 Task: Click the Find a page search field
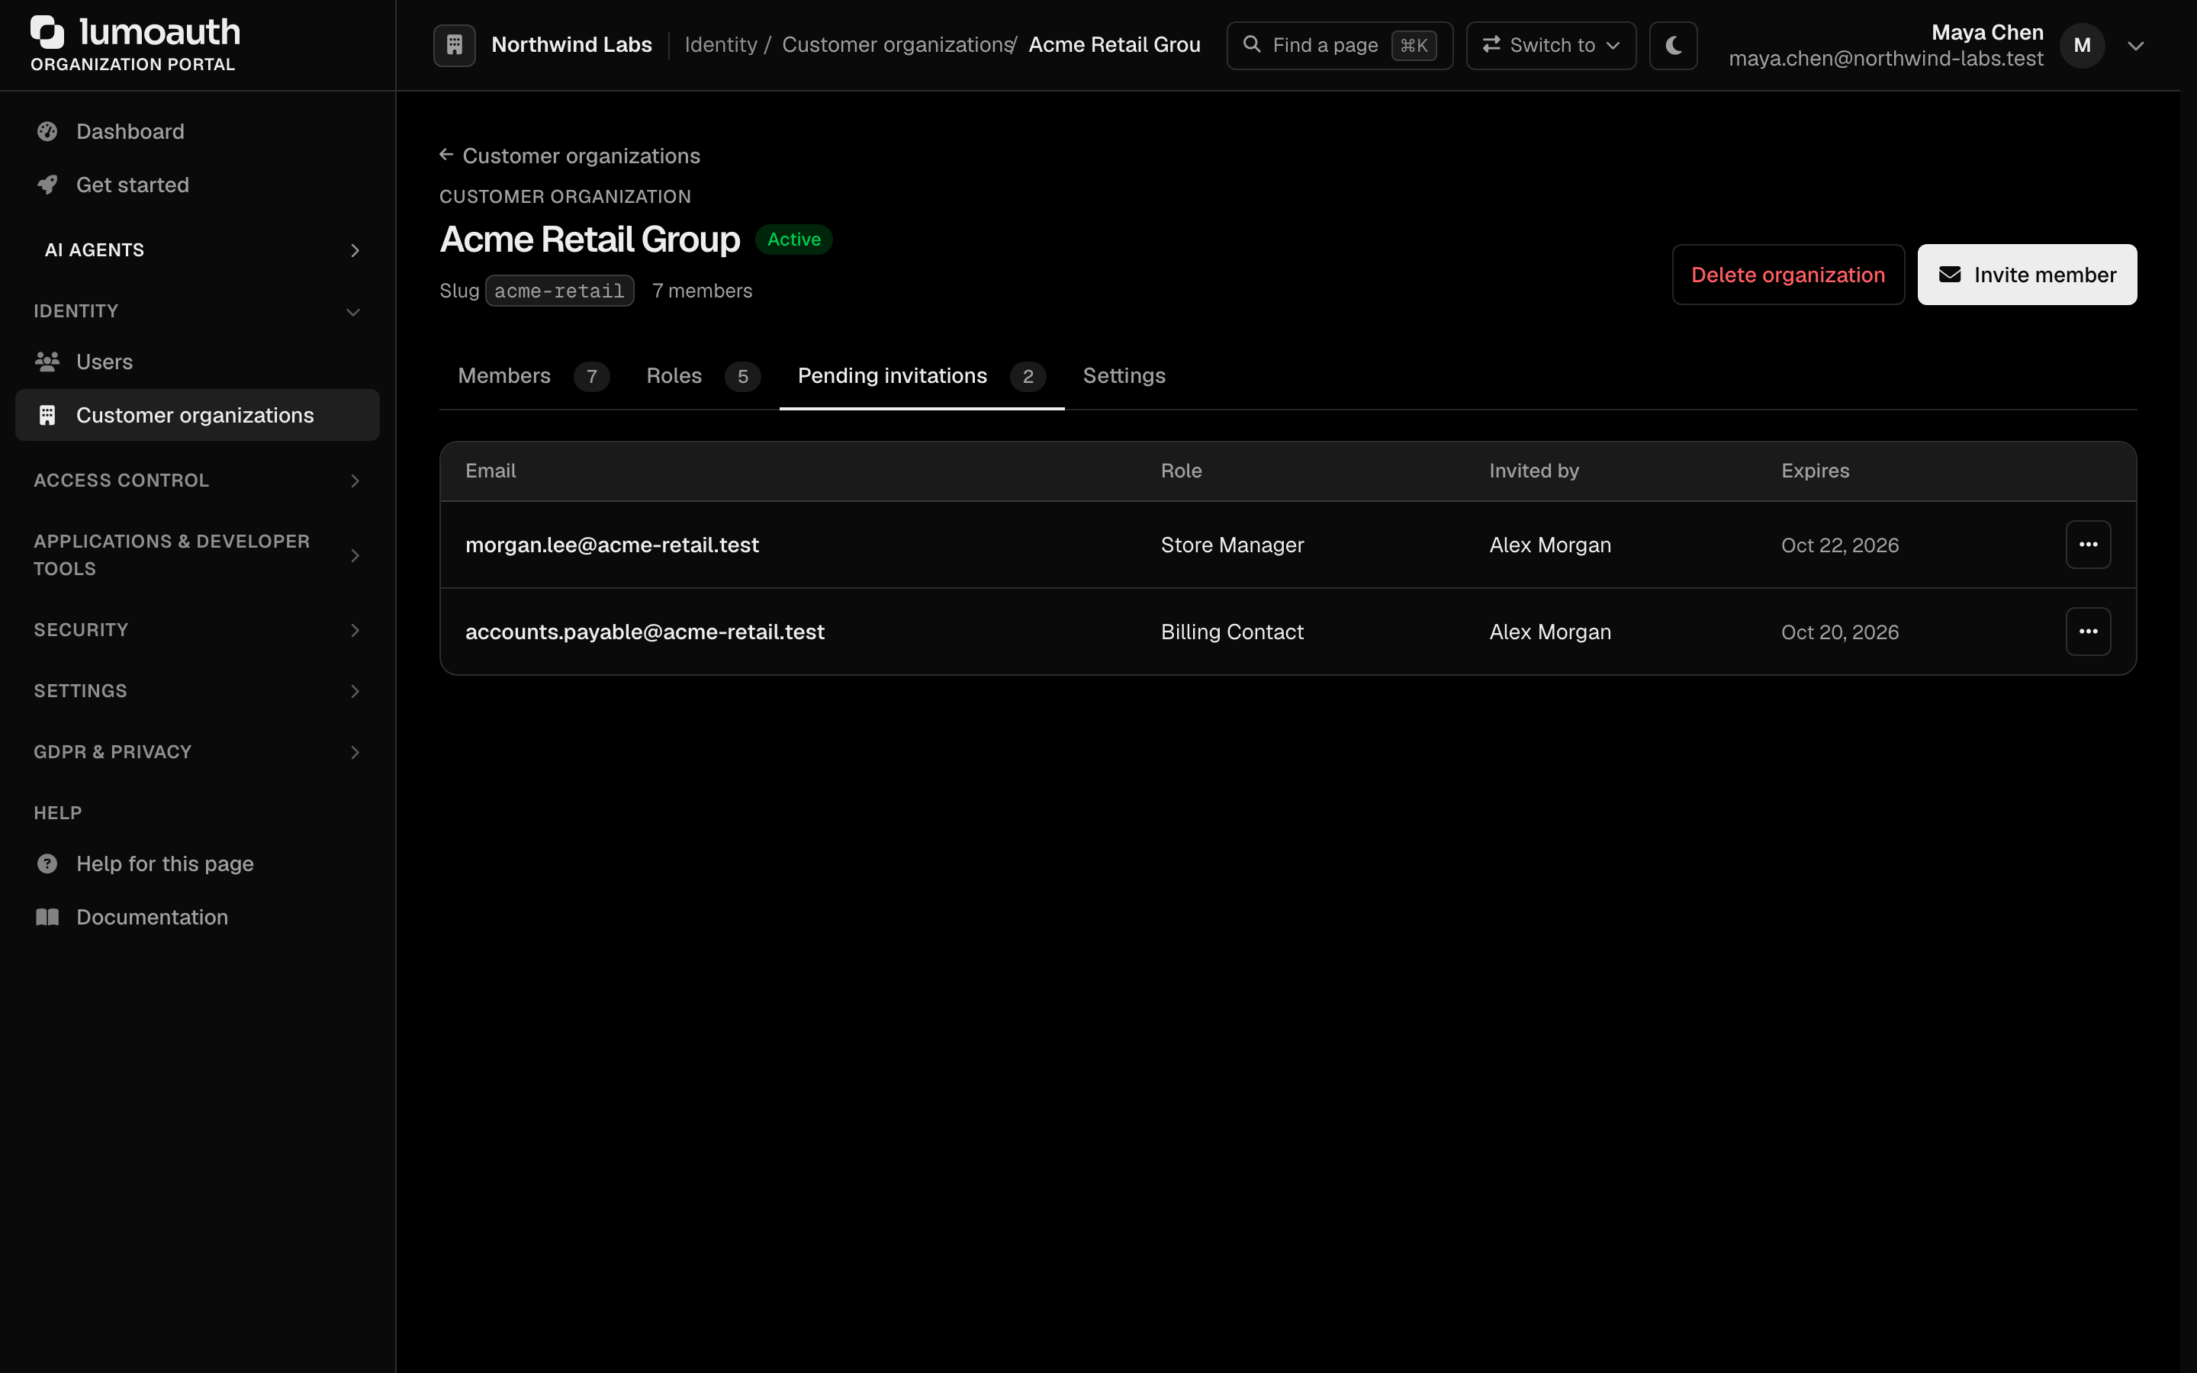click(x=1339, y=46)
